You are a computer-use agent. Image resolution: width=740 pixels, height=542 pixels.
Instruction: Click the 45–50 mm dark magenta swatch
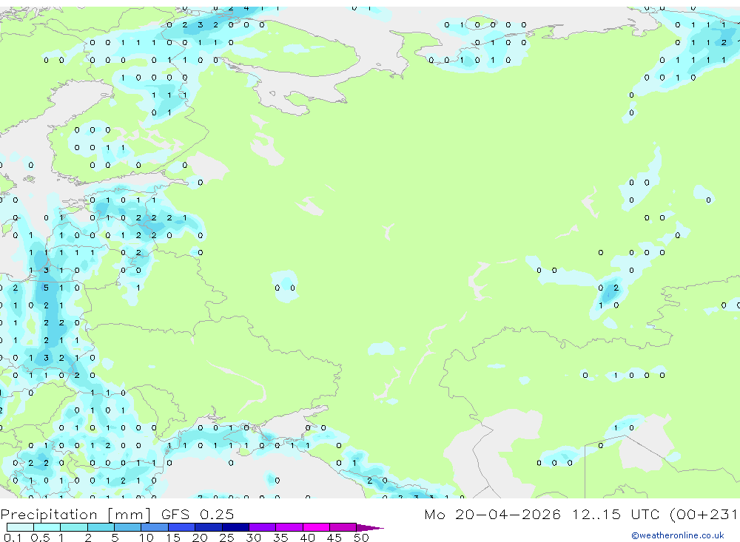343,527
